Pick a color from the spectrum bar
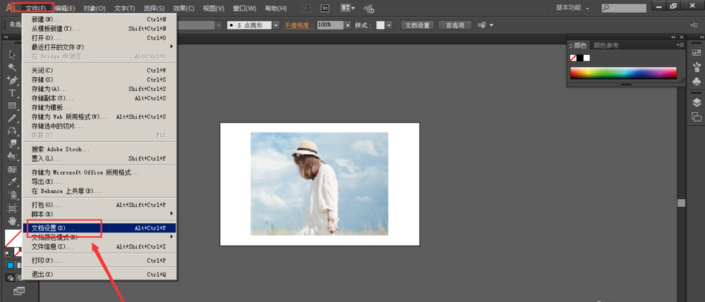This screenshot has height=302, width=705. [x=623, y=73]
